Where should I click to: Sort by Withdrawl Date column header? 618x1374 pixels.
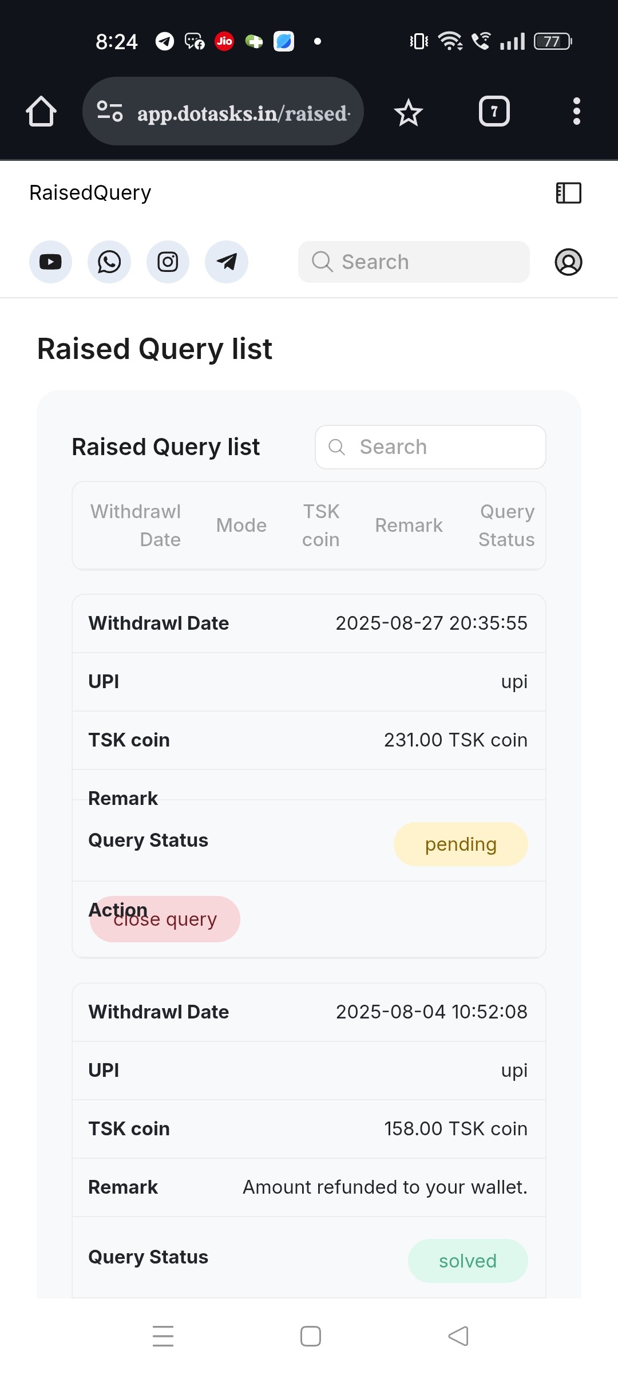click(136, 526)
